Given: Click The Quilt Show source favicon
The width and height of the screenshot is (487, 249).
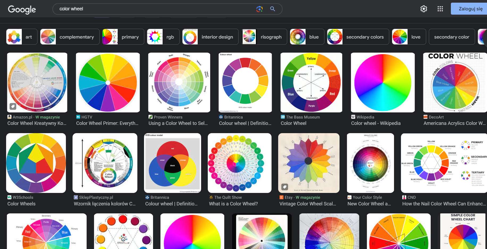Looking at the screenshot, I should (211, 197).
